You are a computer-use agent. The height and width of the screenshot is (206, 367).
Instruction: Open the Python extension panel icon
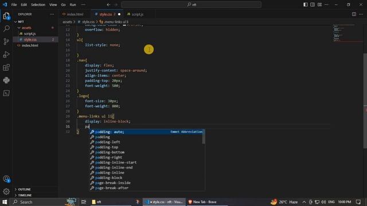coord(6,80)
